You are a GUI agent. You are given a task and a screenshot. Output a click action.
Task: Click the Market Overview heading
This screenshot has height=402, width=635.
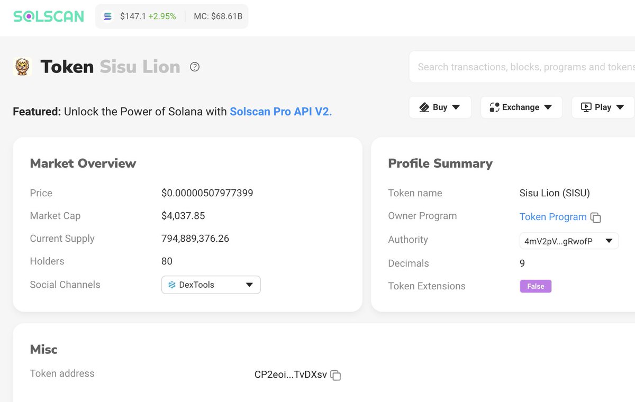click(83, 163)
